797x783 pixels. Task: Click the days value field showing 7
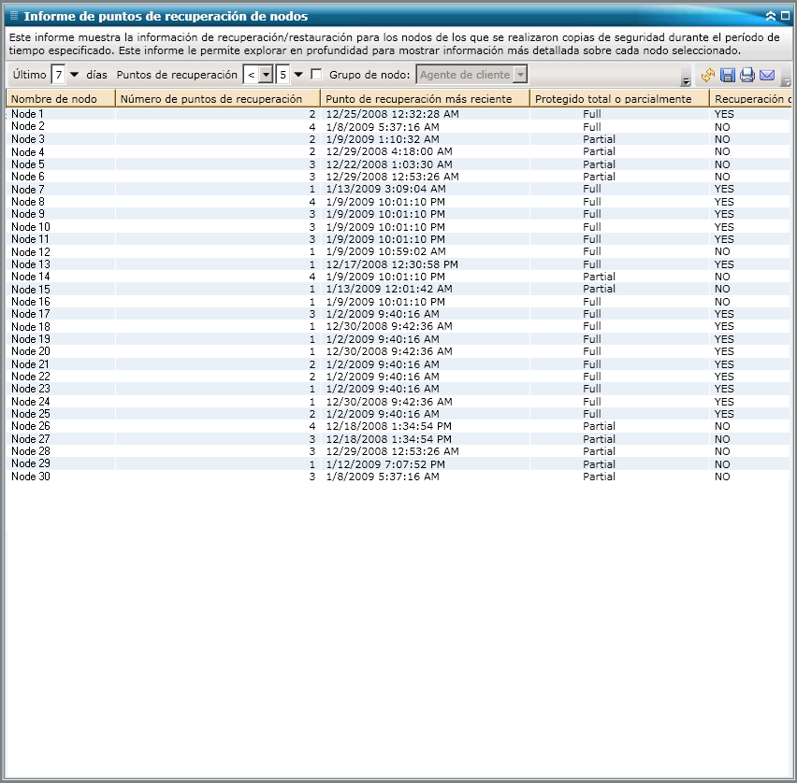(58, 75)
